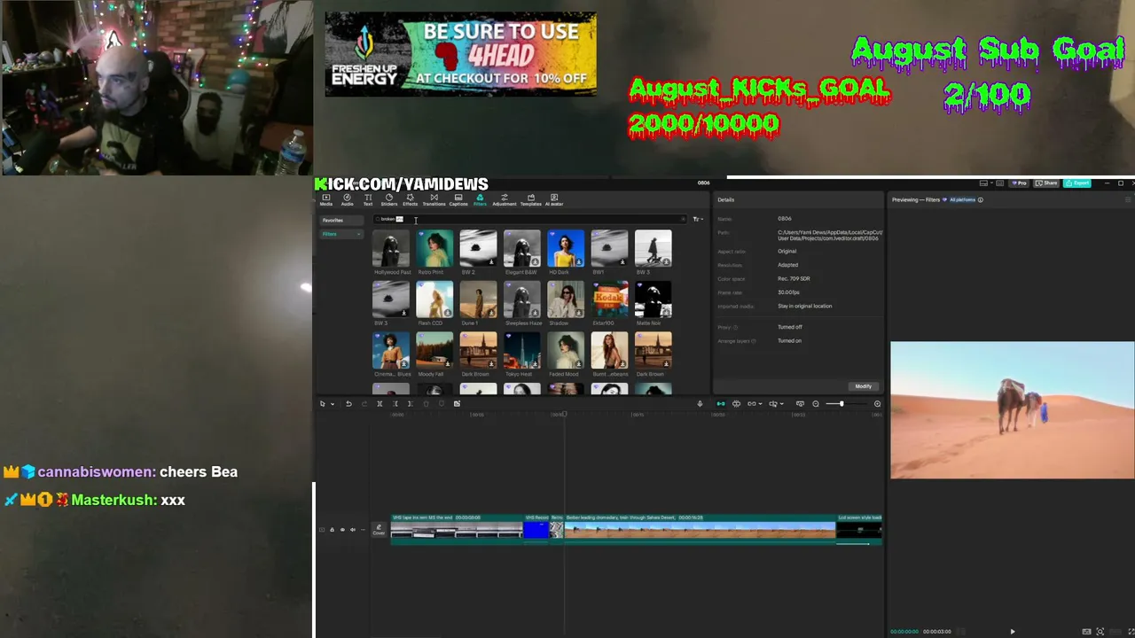Open the Audio tab
Screen dimensions: 1135x638
347,200
